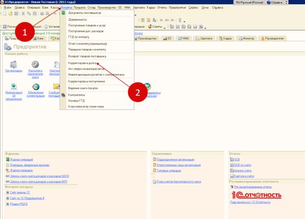Click the Документы поставщиков menu icon
305x219 pixels.
click(x=63, y=13)
